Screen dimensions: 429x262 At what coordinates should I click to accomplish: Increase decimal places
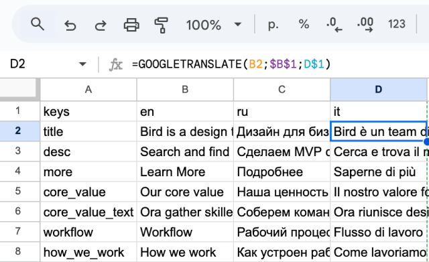pos(365,25)
